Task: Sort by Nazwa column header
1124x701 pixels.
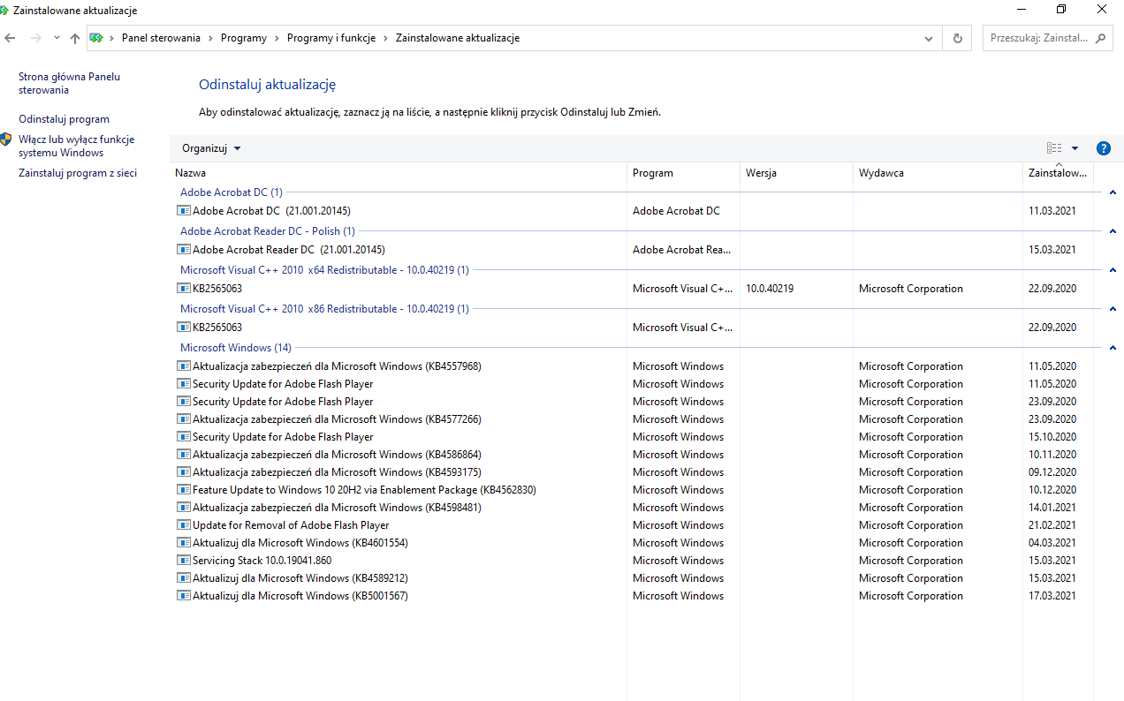Action: pos(399,173)
